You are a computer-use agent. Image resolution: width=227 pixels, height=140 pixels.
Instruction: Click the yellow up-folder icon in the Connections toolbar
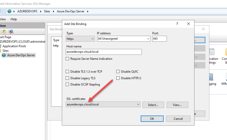pyautogui.click(x=4, y=31)
